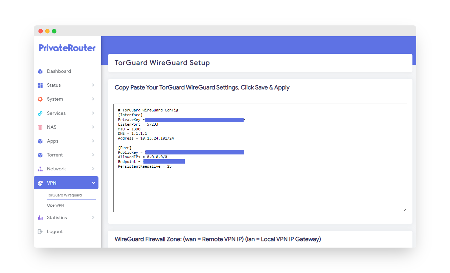Expand the Status section chevron
Screen dimensions: 450x273
coord(93,85)
